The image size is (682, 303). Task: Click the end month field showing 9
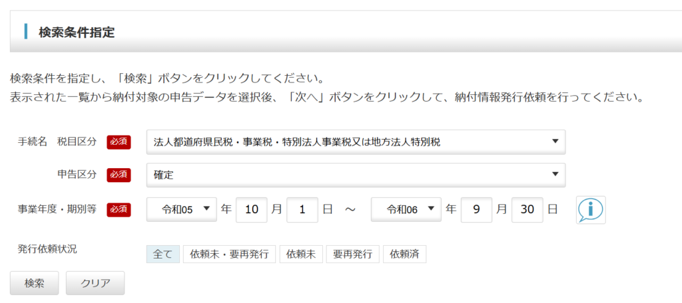476,209
